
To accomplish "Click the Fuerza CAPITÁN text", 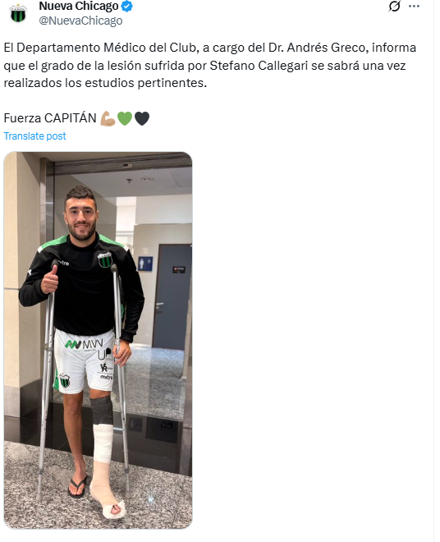I will [x=50, y=118].
